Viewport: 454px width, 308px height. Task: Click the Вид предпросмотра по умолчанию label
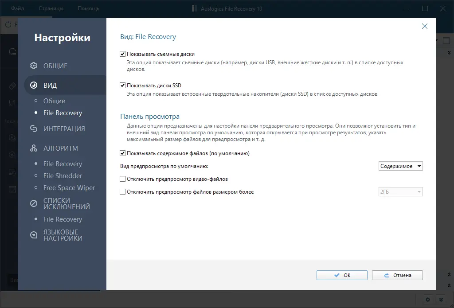click(x=164, y=166)
